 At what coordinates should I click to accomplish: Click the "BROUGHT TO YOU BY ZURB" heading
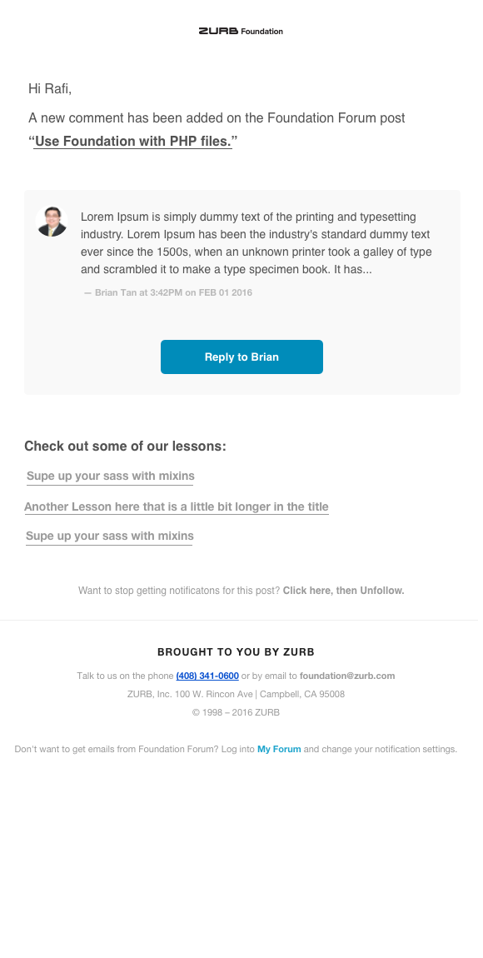point(236,652)
